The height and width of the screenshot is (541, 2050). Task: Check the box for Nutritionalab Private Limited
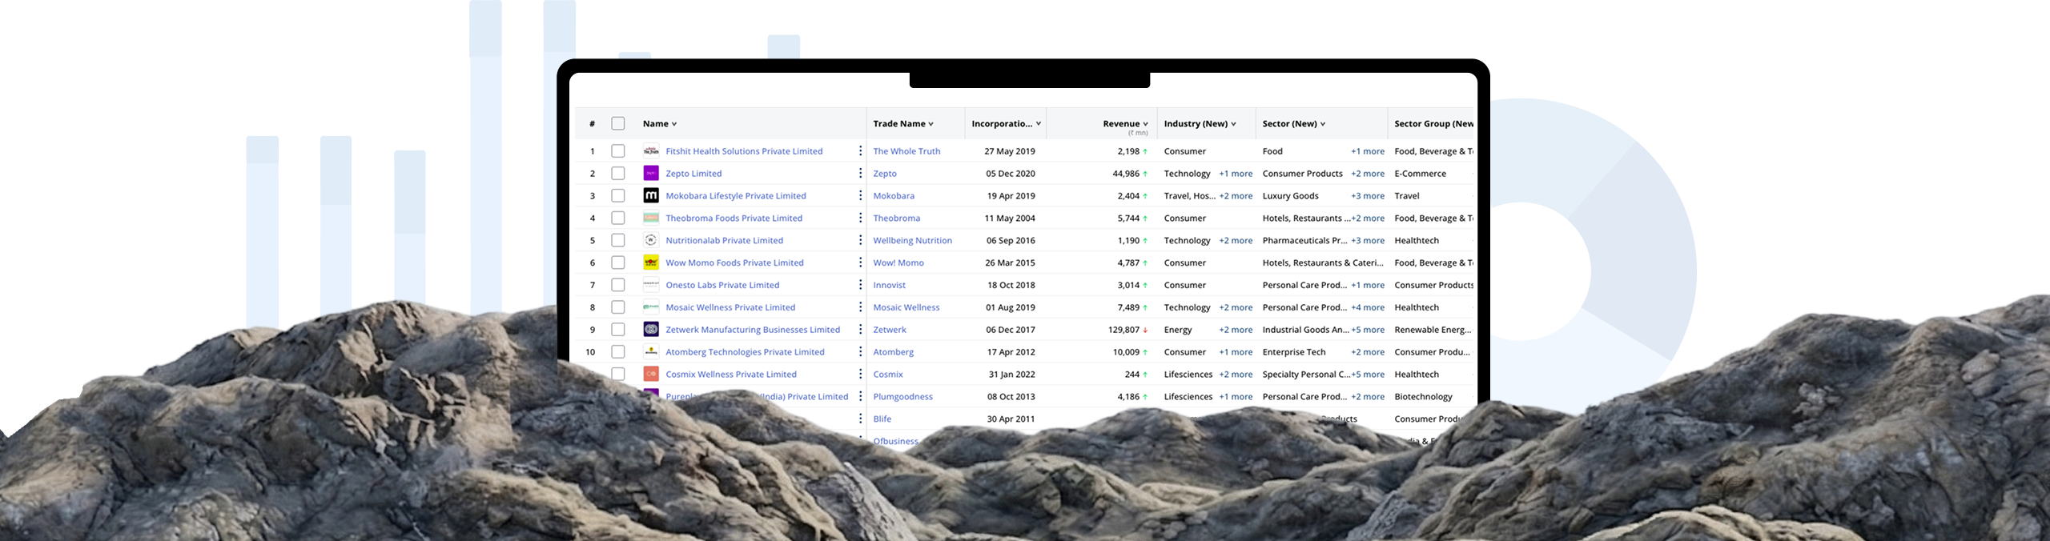tap(618, 240)
